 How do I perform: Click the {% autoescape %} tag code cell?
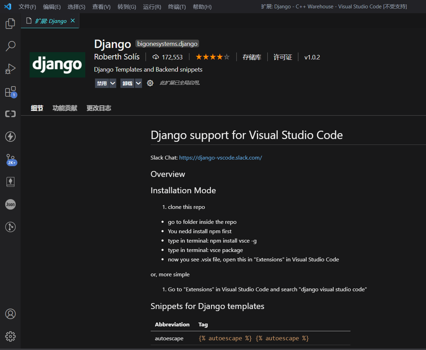click(x=254, y=338)
